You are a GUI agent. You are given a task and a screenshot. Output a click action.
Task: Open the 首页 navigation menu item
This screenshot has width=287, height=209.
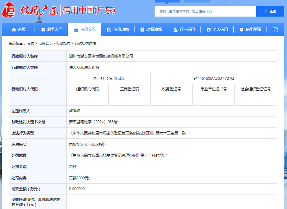(x=19, y=29)
